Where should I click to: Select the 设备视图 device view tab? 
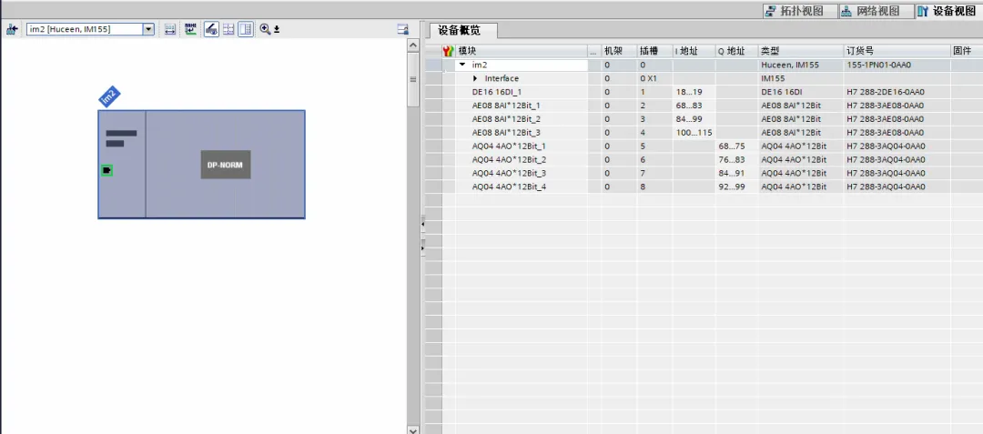[946, 11]
